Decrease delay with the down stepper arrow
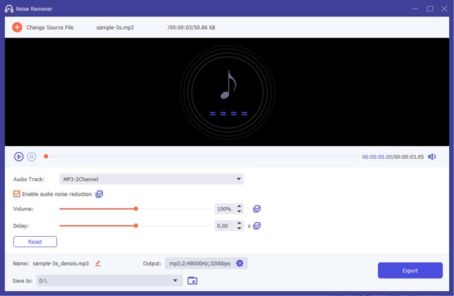Image resolution: width=454 pixels, height=296 pixels. coord(239,228)
